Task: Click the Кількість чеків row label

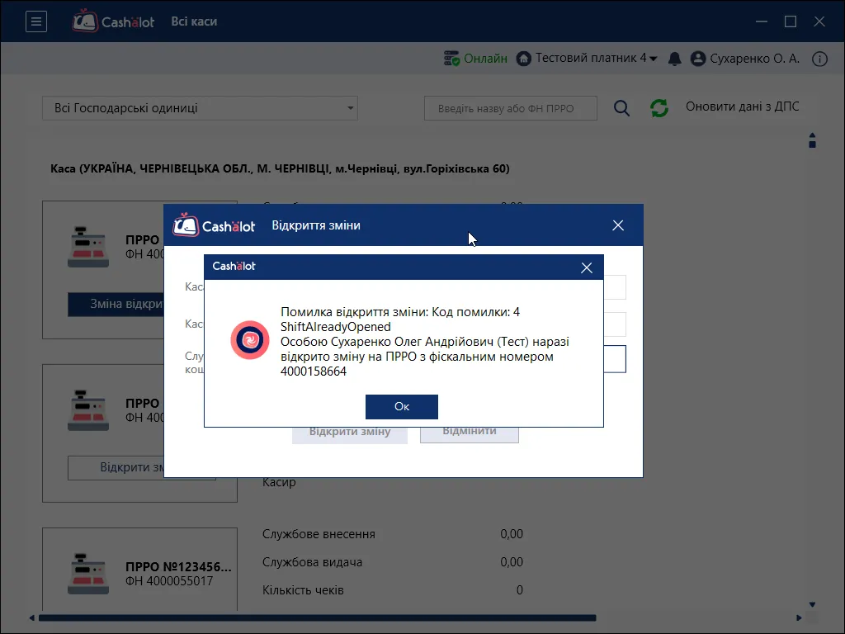Action: click(303, 590)
